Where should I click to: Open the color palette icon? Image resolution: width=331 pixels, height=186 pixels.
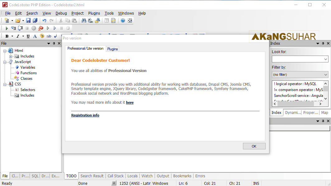click(x=42, y=36)
